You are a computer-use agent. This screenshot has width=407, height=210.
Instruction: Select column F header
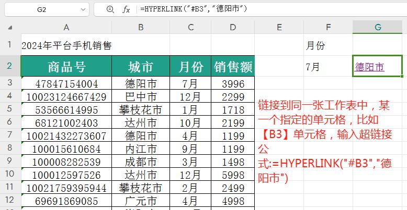click(328, 27)
